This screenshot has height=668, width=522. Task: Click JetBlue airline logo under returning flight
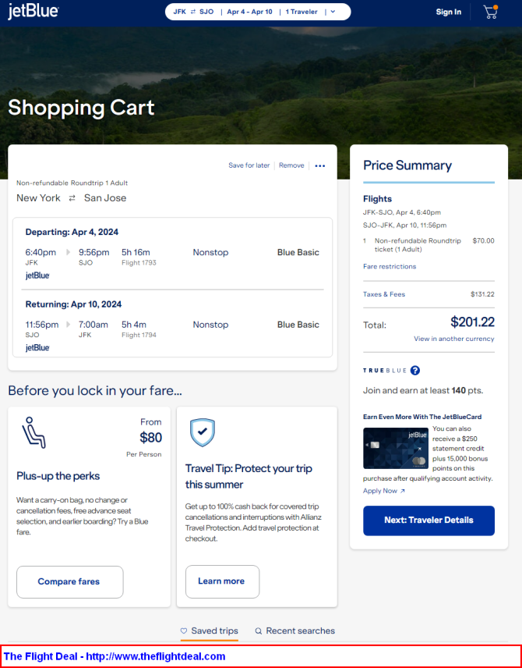37,348
